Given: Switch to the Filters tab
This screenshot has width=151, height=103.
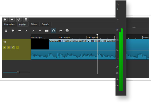Looking at the screenshot, I should (x=34, y=24).
